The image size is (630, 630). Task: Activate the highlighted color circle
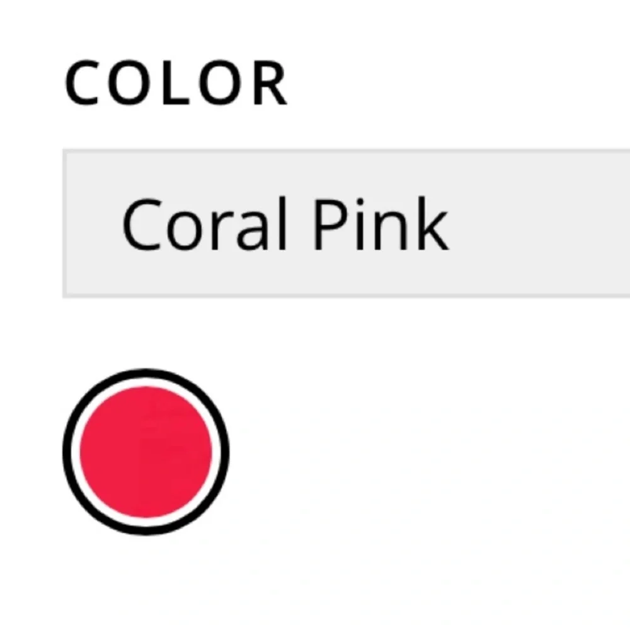click(x=146, y=452)
